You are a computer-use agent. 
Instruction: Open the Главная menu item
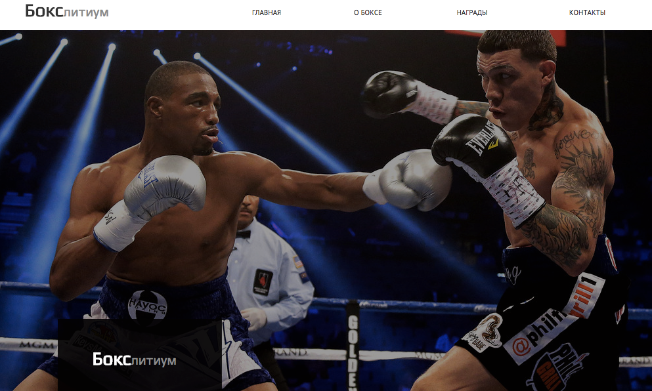[x=267, y=13]
